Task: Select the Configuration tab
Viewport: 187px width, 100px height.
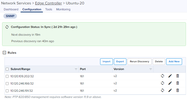Action: point(32,9)
